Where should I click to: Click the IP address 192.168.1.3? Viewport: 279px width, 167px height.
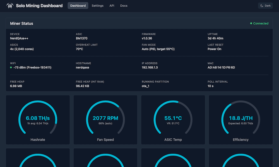click(x=150, y=67)
